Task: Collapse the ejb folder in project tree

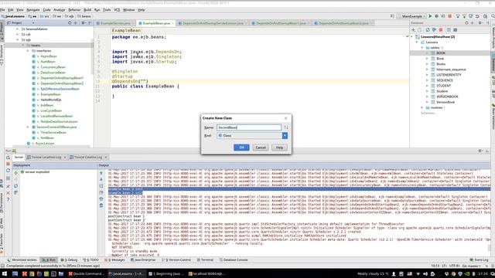Action: pos(17,40)
